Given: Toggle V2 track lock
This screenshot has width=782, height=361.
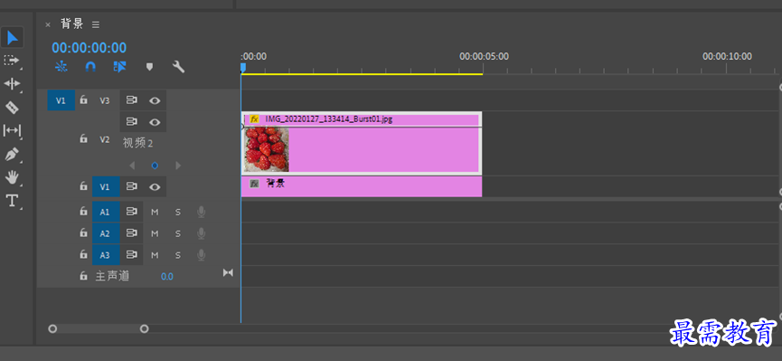Looking at the screenshot, I should pos(84,138).
